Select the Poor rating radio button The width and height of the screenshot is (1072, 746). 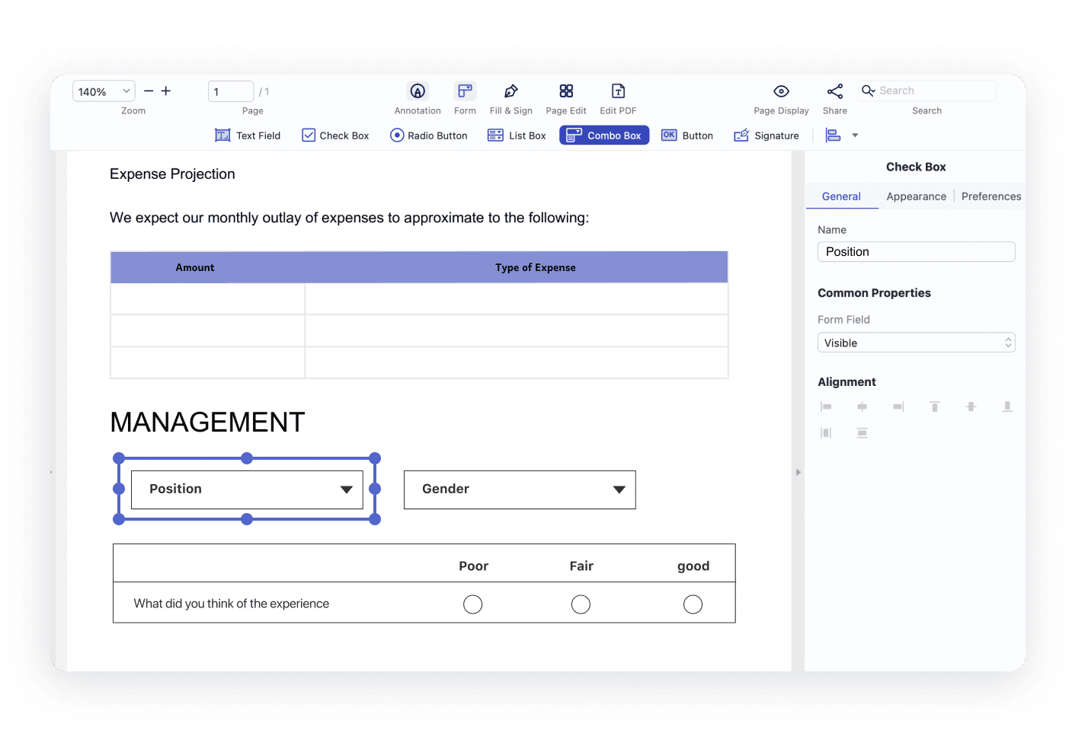tap(472, 604)
